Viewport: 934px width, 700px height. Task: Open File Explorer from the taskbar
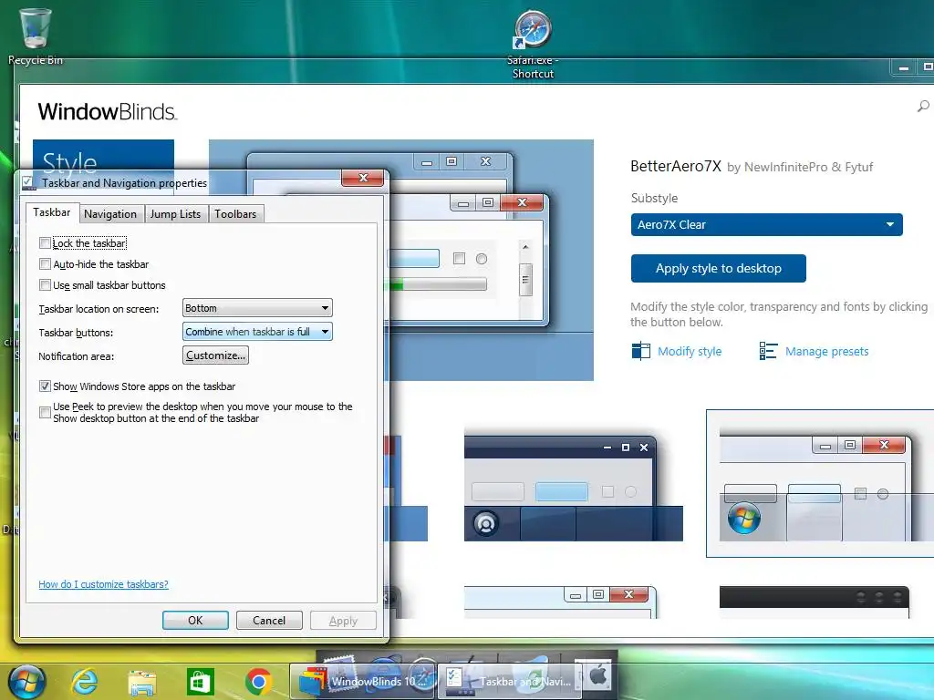coord(141,682)
